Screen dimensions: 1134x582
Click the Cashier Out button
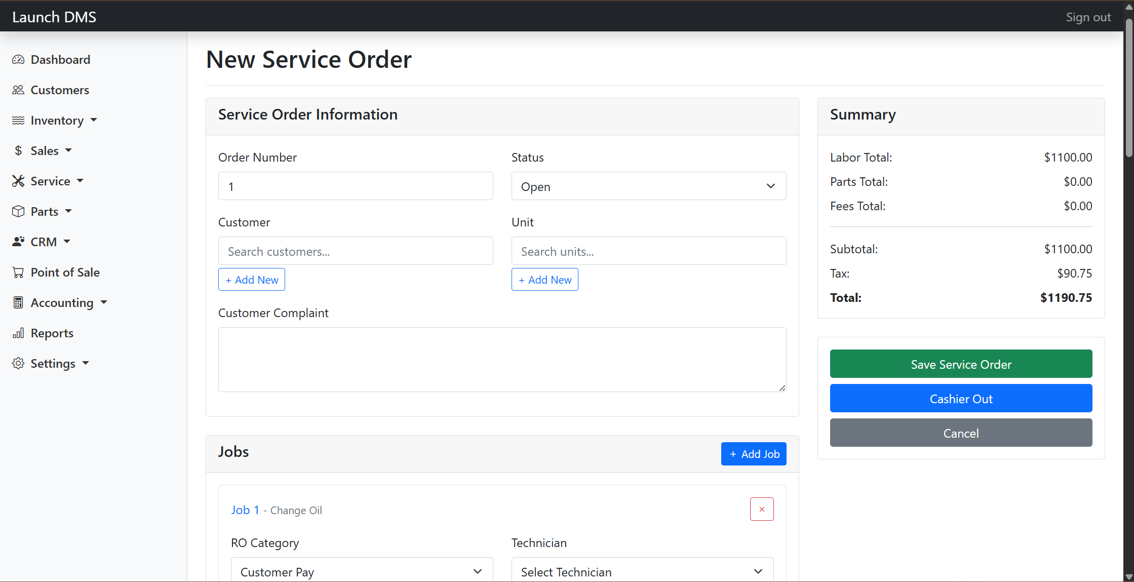pyautogui.click(x=960, y=398)
